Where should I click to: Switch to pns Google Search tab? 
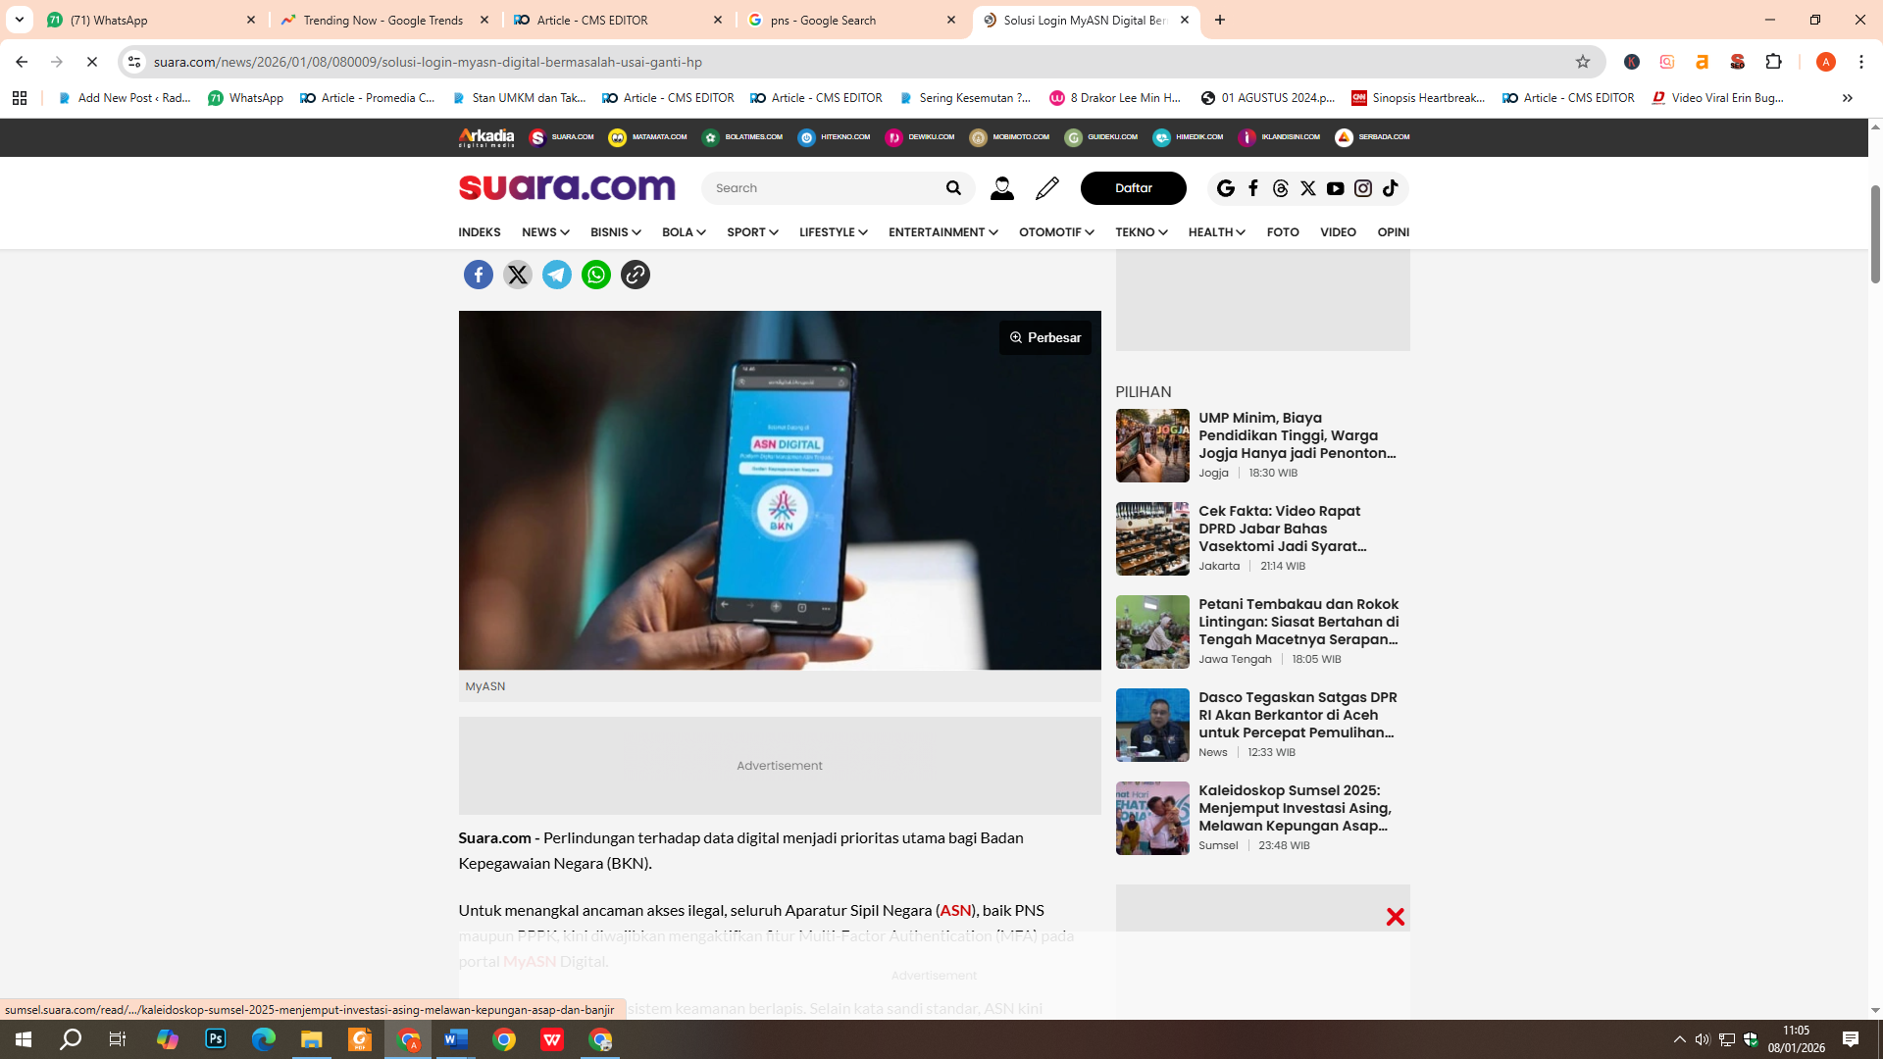[852, 20]
